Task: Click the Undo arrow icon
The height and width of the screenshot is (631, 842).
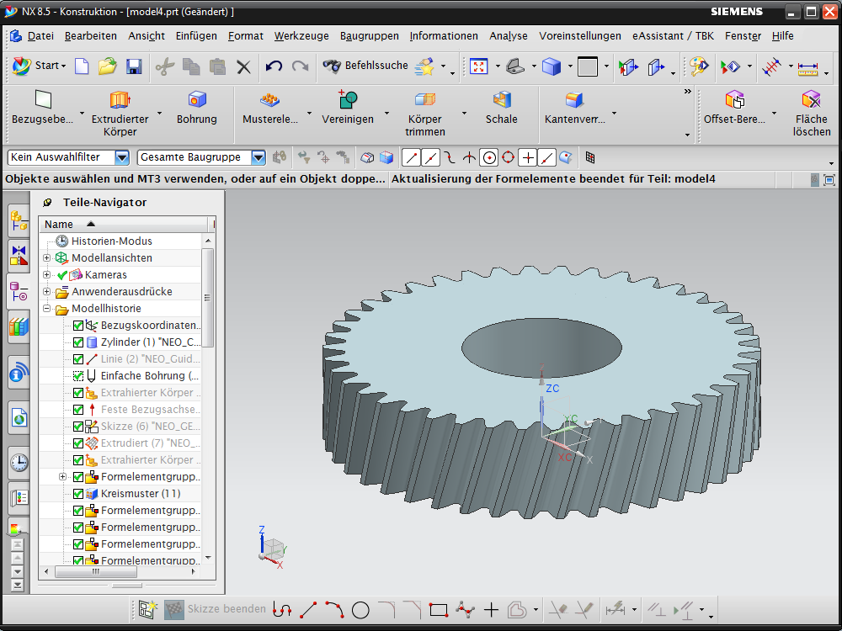Action: [274, 66]
